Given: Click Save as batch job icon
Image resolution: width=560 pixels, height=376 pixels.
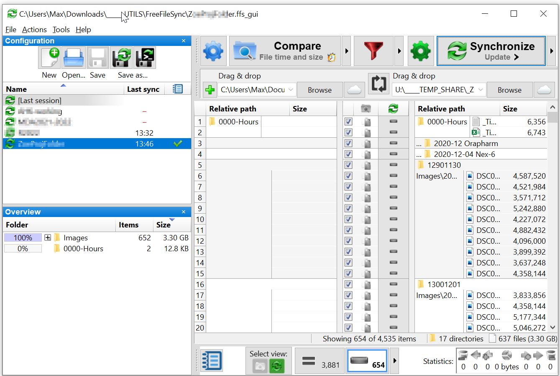Looking at the screenshot, I should point(145,58).
